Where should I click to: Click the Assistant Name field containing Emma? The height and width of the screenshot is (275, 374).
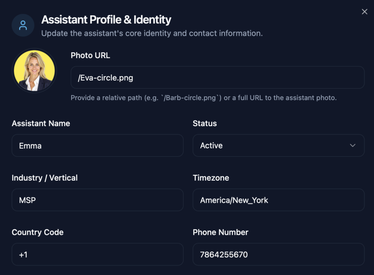[x=98, y=146]
